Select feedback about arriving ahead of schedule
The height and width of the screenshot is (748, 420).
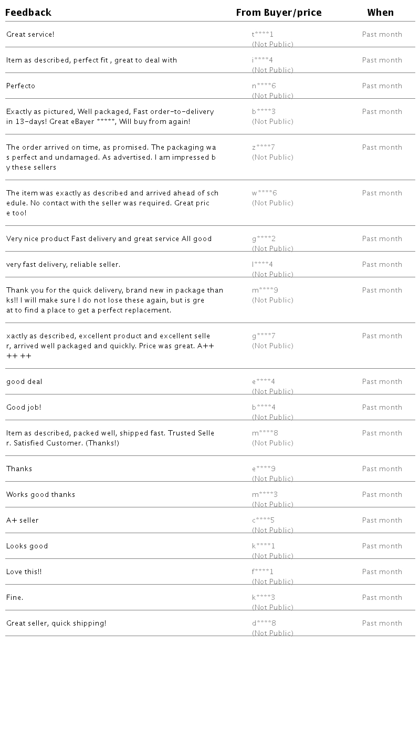[112, 203]
